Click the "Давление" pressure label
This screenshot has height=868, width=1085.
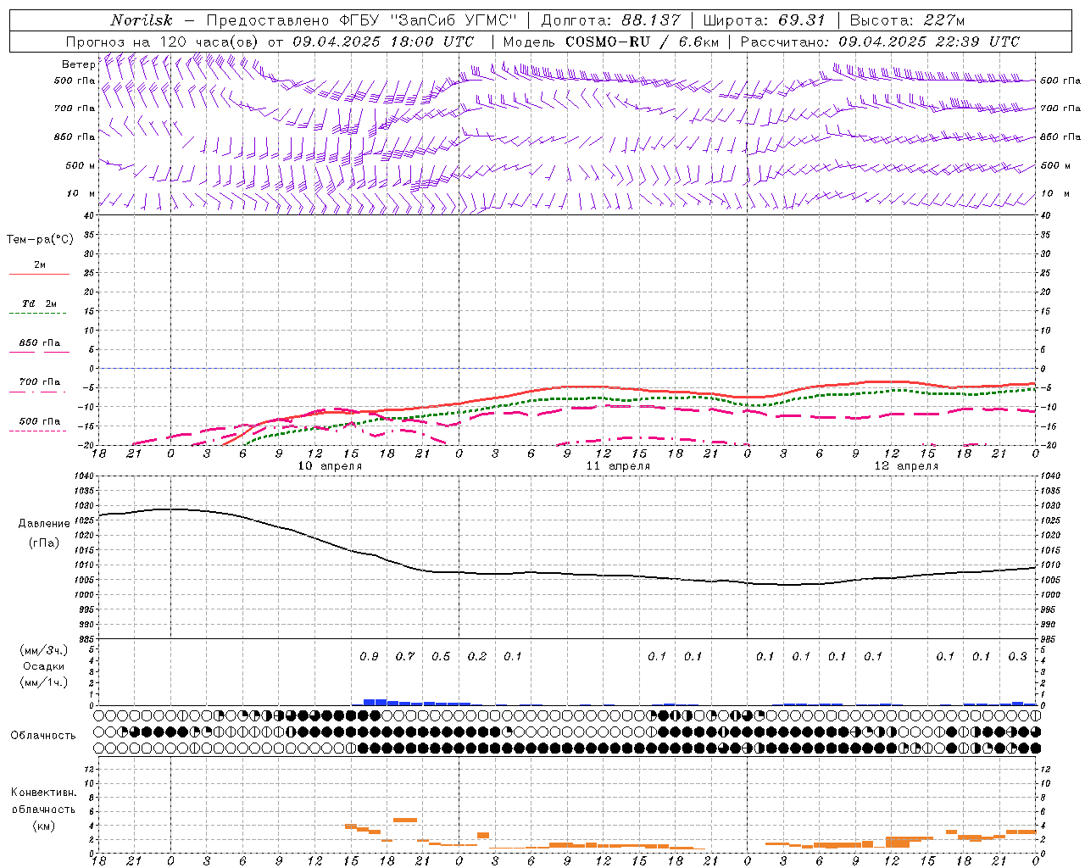pyautogui.click(x=44, y=524)
